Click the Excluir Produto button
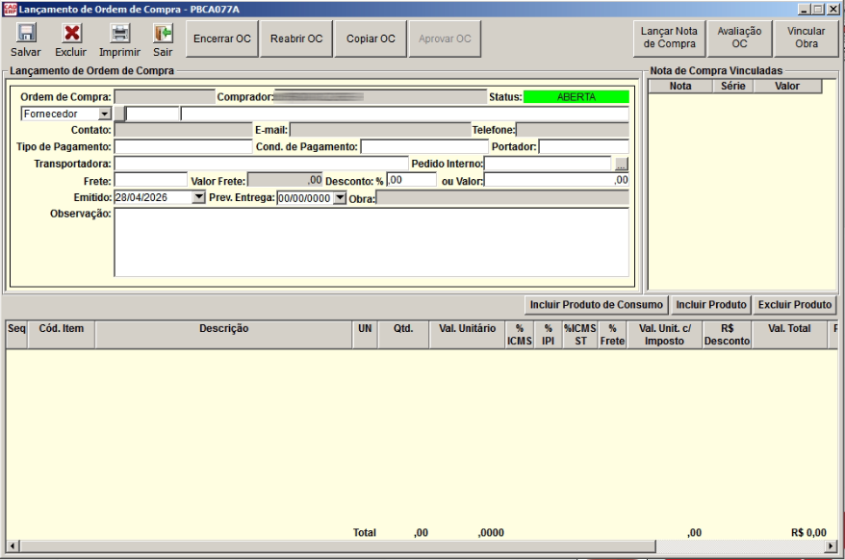 point(794,304)
